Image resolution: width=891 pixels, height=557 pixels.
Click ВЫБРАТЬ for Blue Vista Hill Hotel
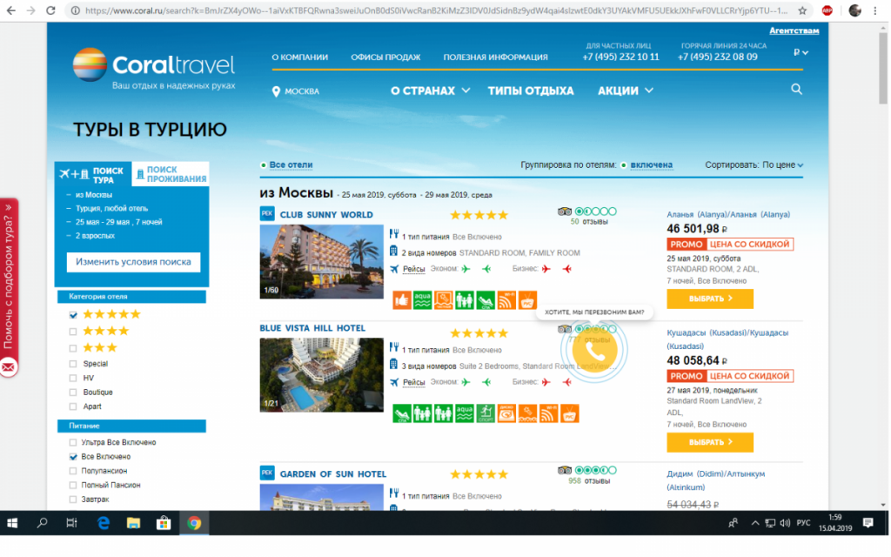[710, 441]
